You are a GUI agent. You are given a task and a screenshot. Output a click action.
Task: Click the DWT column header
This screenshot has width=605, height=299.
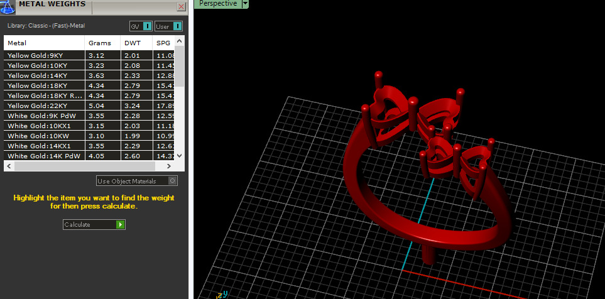[136, 43]
